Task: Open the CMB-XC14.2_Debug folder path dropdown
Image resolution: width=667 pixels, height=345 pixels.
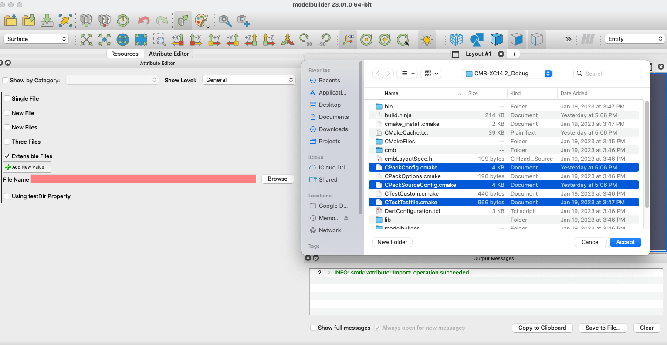Action: [507, 74]
